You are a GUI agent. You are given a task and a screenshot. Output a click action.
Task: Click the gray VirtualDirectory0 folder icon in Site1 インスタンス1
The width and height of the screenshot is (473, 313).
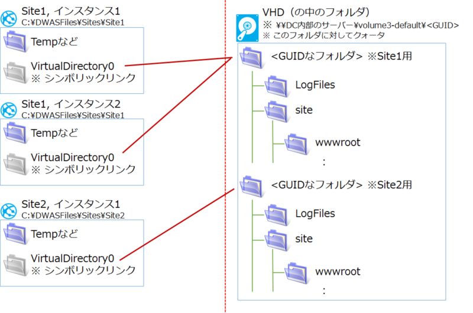[x=15, y=72]
